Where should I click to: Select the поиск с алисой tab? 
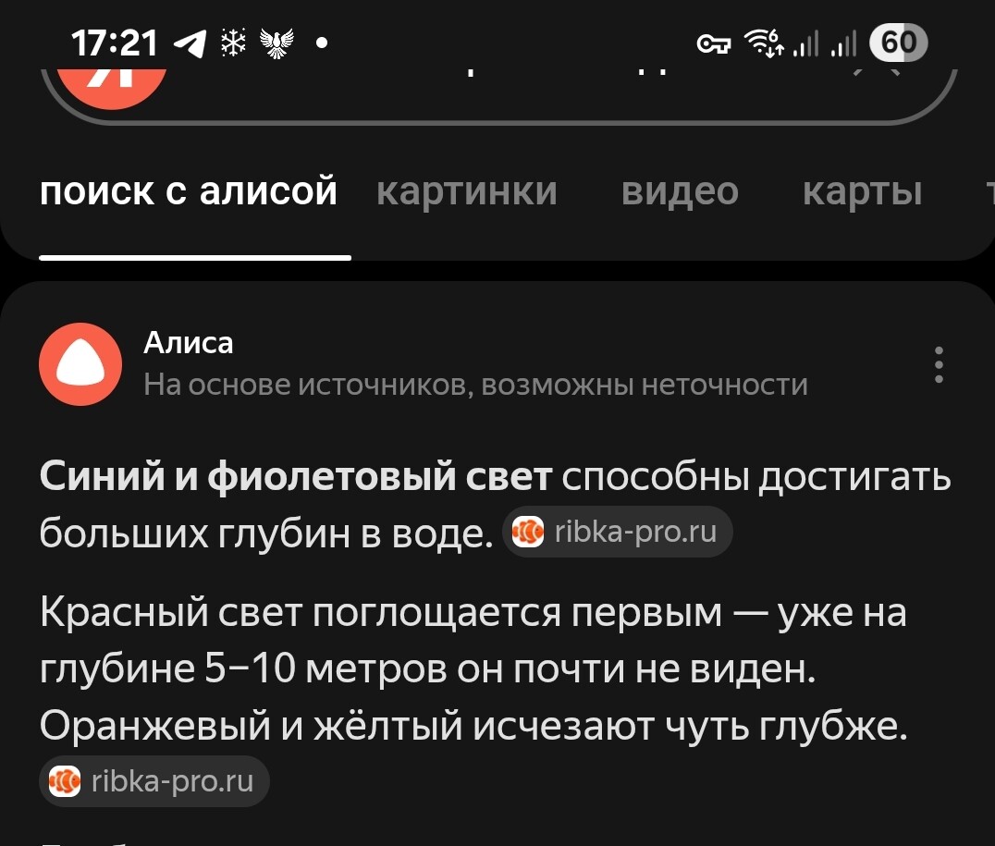(x=189, y=191)
